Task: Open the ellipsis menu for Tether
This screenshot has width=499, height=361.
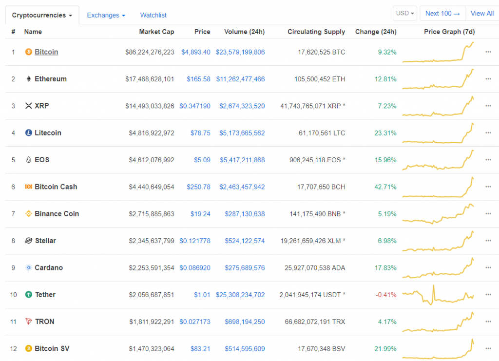Action: pyautogui.click(x=488, y=294)
